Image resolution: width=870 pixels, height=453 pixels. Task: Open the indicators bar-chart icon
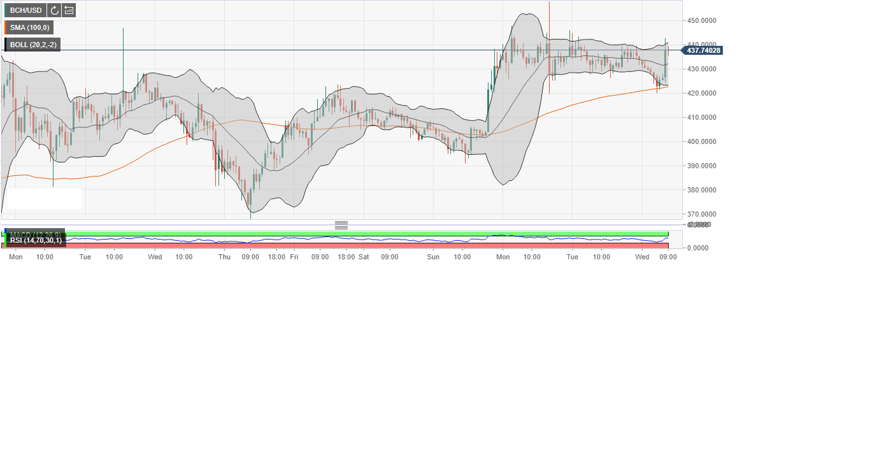(x=69, y=10)
